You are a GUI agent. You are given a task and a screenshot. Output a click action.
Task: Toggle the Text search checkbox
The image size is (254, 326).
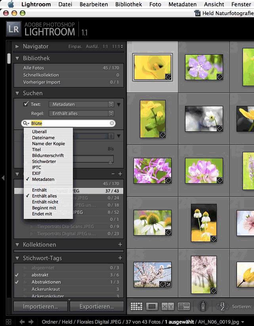tap(26, 104)
